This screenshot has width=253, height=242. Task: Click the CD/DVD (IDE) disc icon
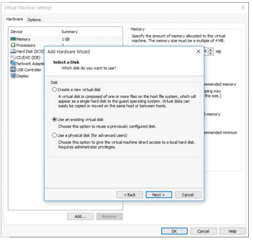coord(13,57)
